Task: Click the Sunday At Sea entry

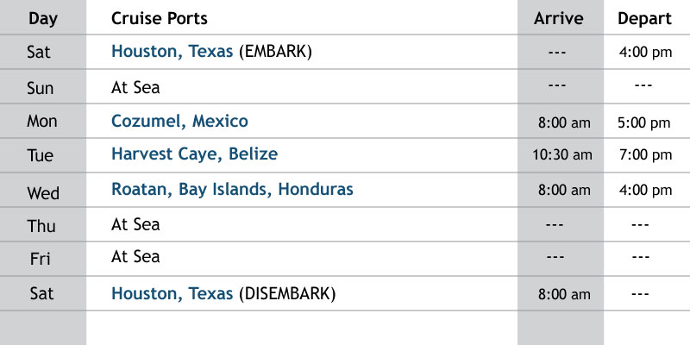Action: [135, 87]
